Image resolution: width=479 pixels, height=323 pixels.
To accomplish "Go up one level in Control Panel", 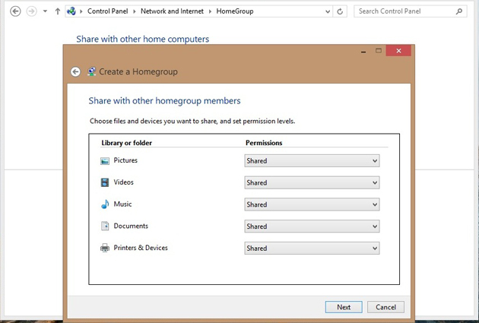I will pos(58,11).
